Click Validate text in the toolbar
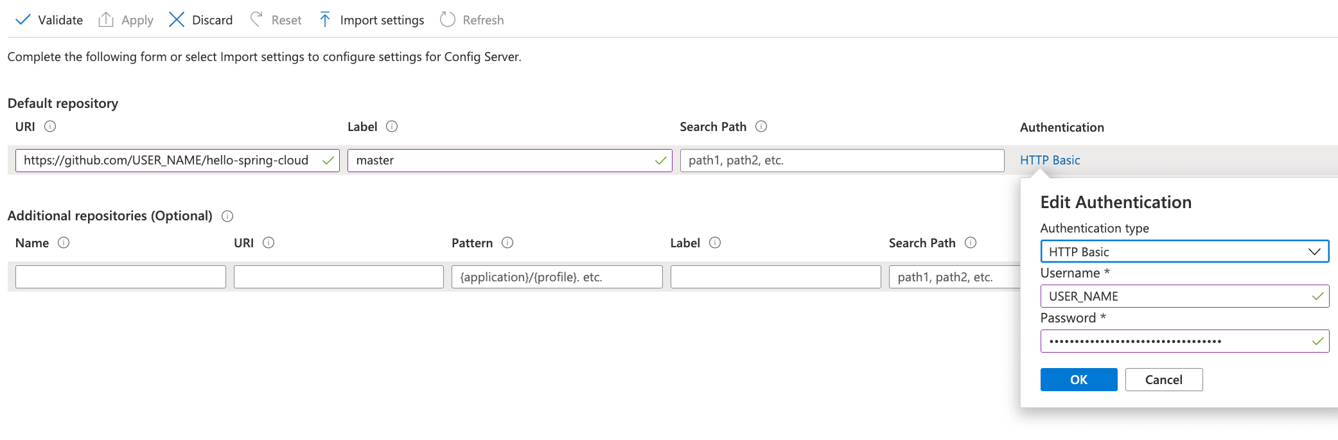The height and width of the screenshot is (440, 1338). 60,20
